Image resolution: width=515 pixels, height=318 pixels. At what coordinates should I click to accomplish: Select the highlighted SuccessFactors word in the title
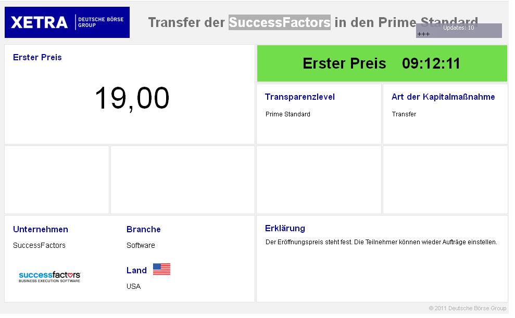point(280,22)
